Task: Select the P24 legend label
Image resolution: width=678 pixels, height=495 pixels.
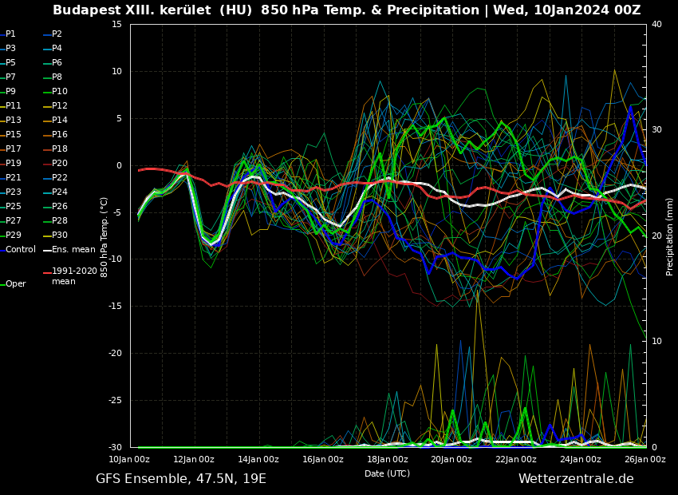Action: tap(59, 192)
